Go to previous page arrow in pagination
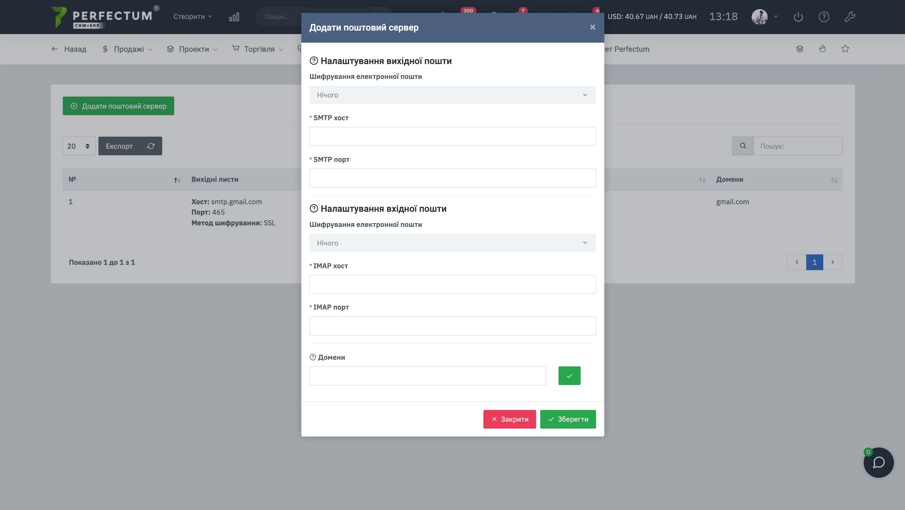The width and height of the screenshot is (905, 510). [x=796, y=262]
